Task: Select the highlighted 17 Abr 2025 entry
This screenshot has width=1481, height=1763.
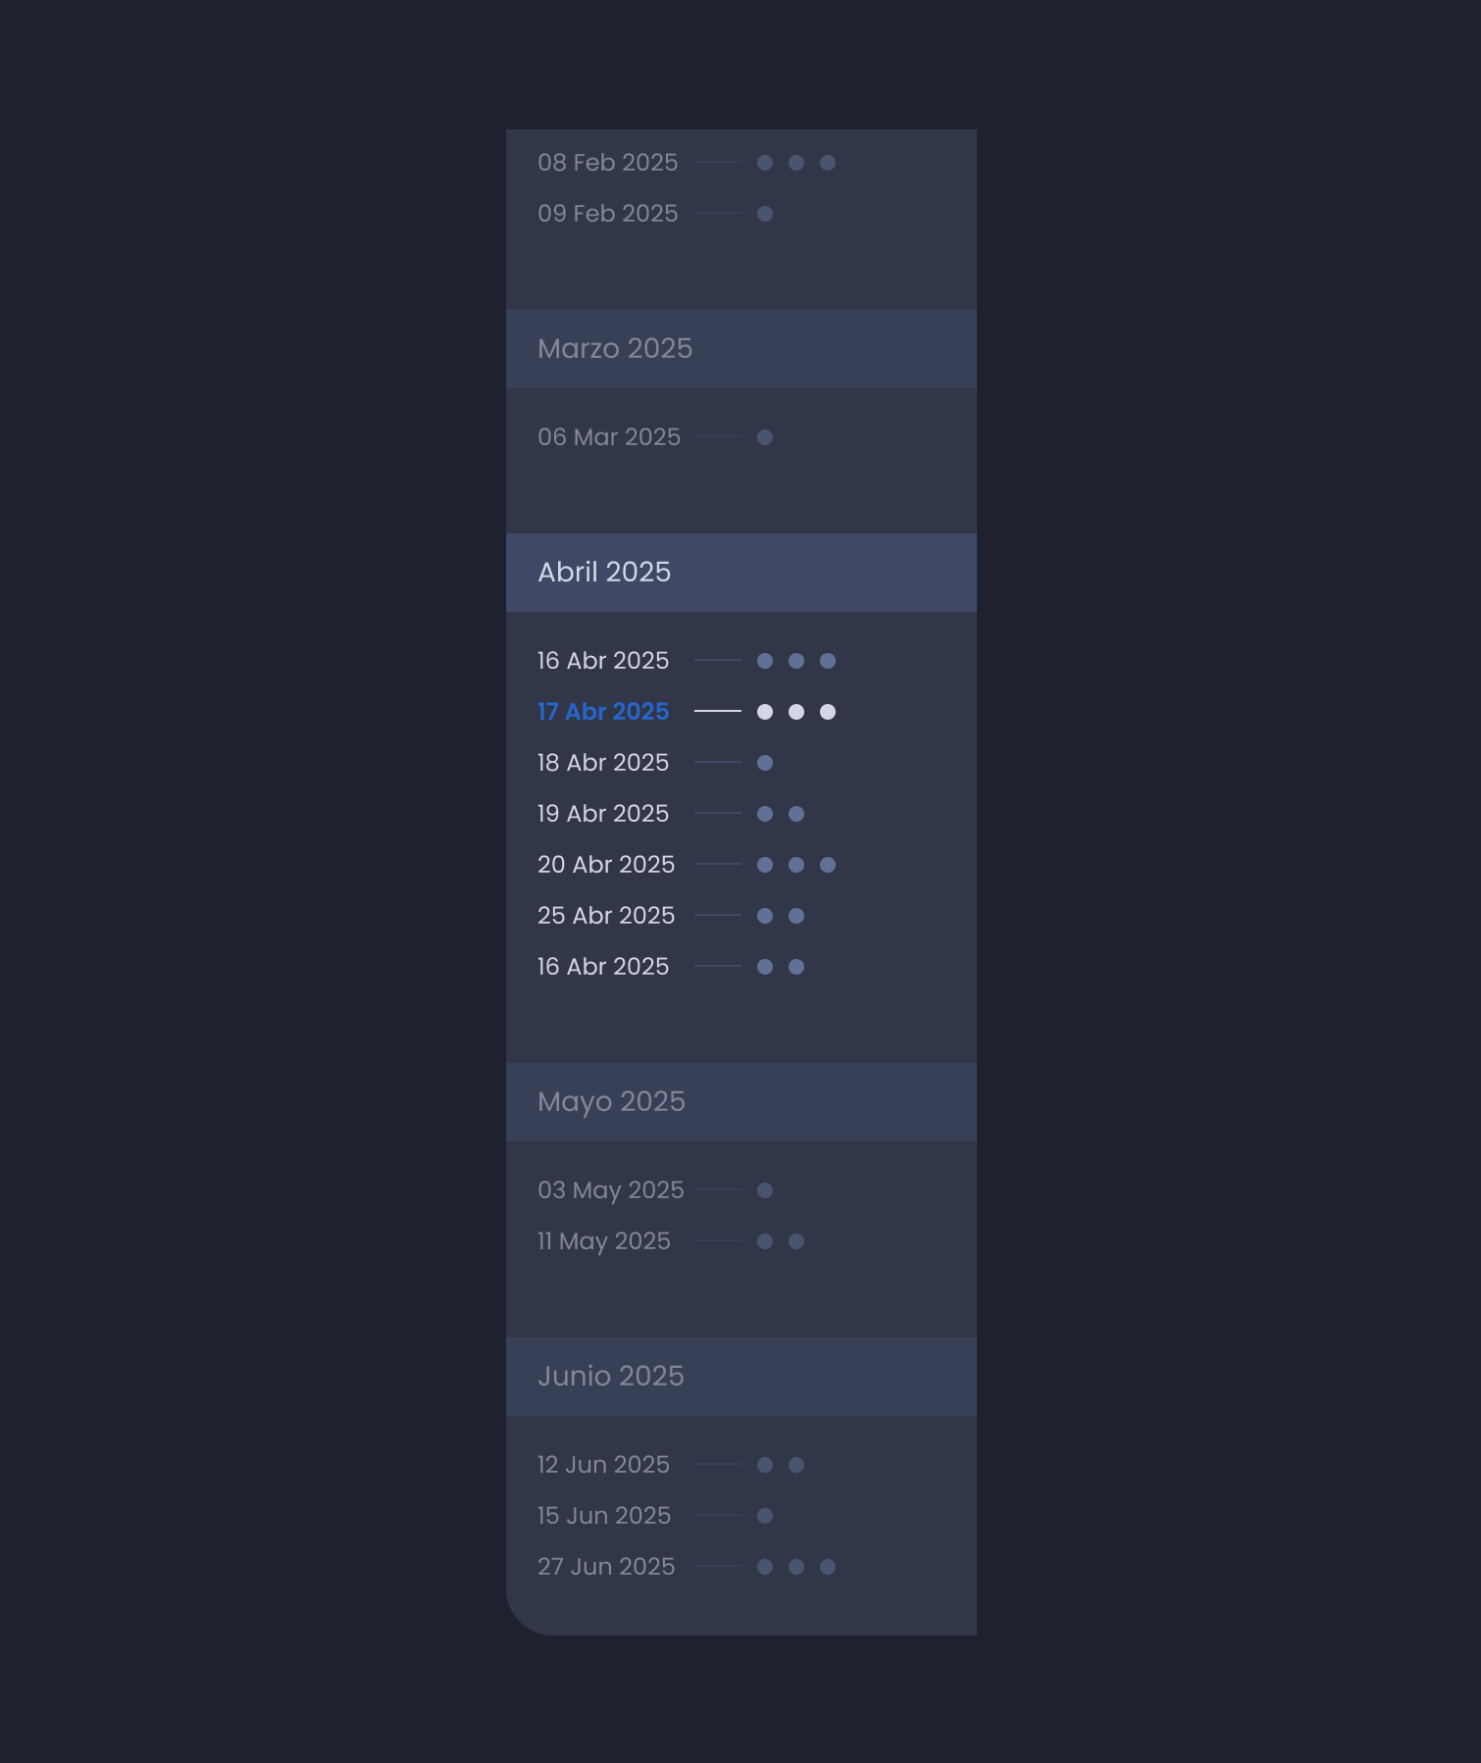Action: coord(602,711)
